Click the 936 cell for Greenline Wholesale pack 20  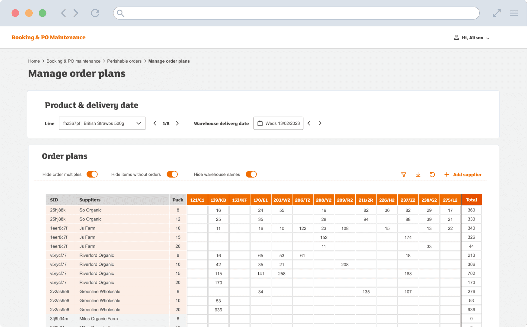pos(218,310)
